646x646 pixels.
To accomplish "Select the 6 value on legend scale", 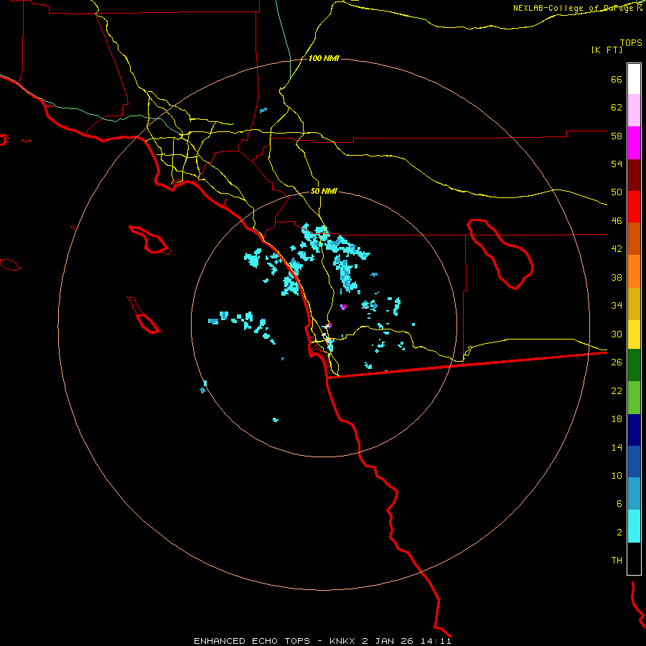I will click(619, 504).
